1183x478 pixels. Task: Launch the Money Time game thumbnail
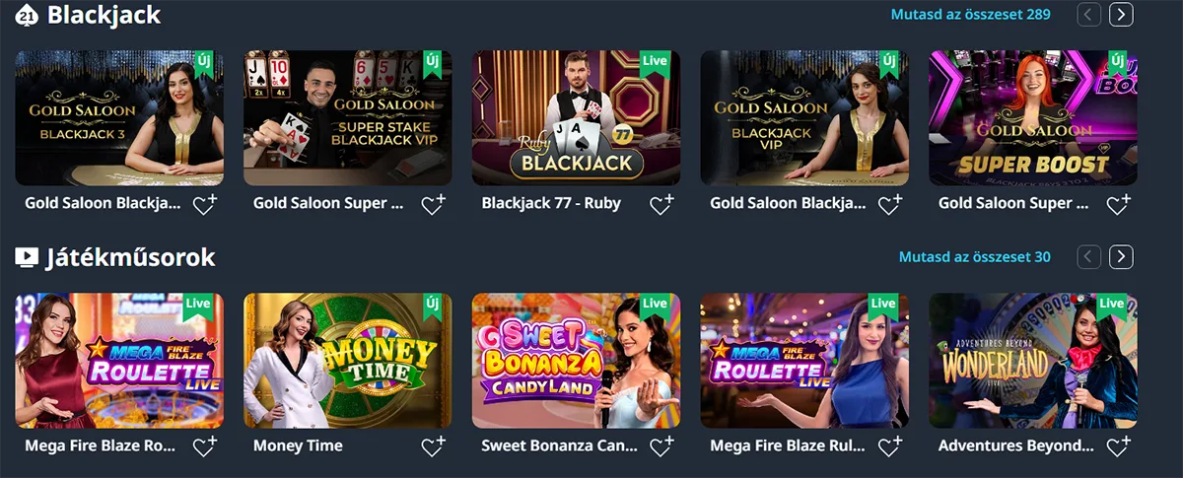click(347, 360)
